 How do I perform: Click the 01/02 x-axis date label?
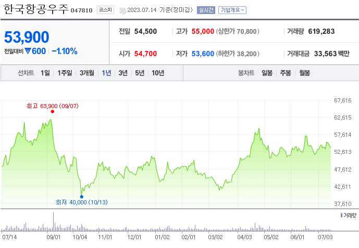[x=162, y=237]
